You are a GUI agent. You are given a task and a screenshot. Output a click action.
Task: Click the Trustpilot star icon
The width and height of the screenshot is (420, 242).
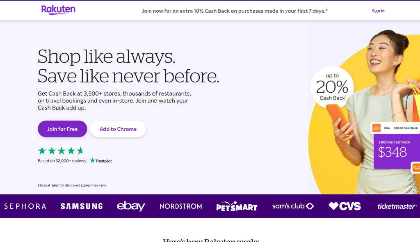tap(92, 160)
